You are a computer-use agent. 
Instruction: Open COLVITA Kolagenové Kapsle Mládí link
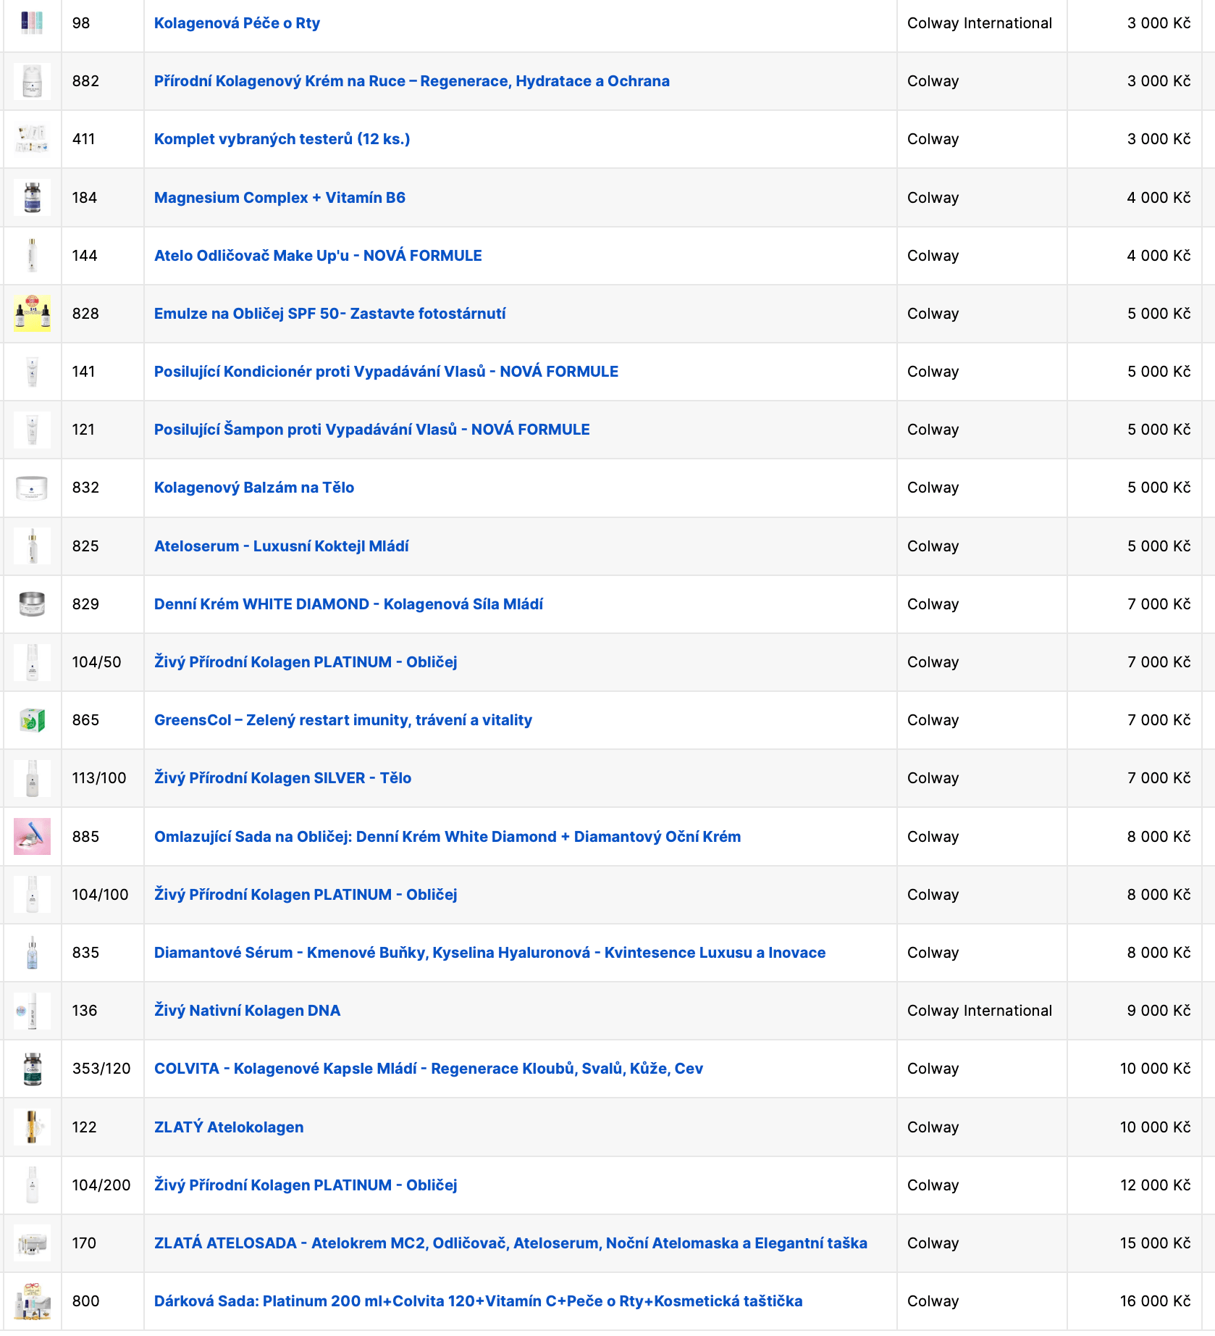428,1069
